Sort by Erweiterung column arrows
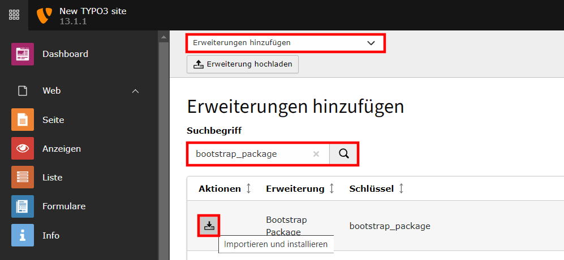564x260 pixels. tap(331, 188)
